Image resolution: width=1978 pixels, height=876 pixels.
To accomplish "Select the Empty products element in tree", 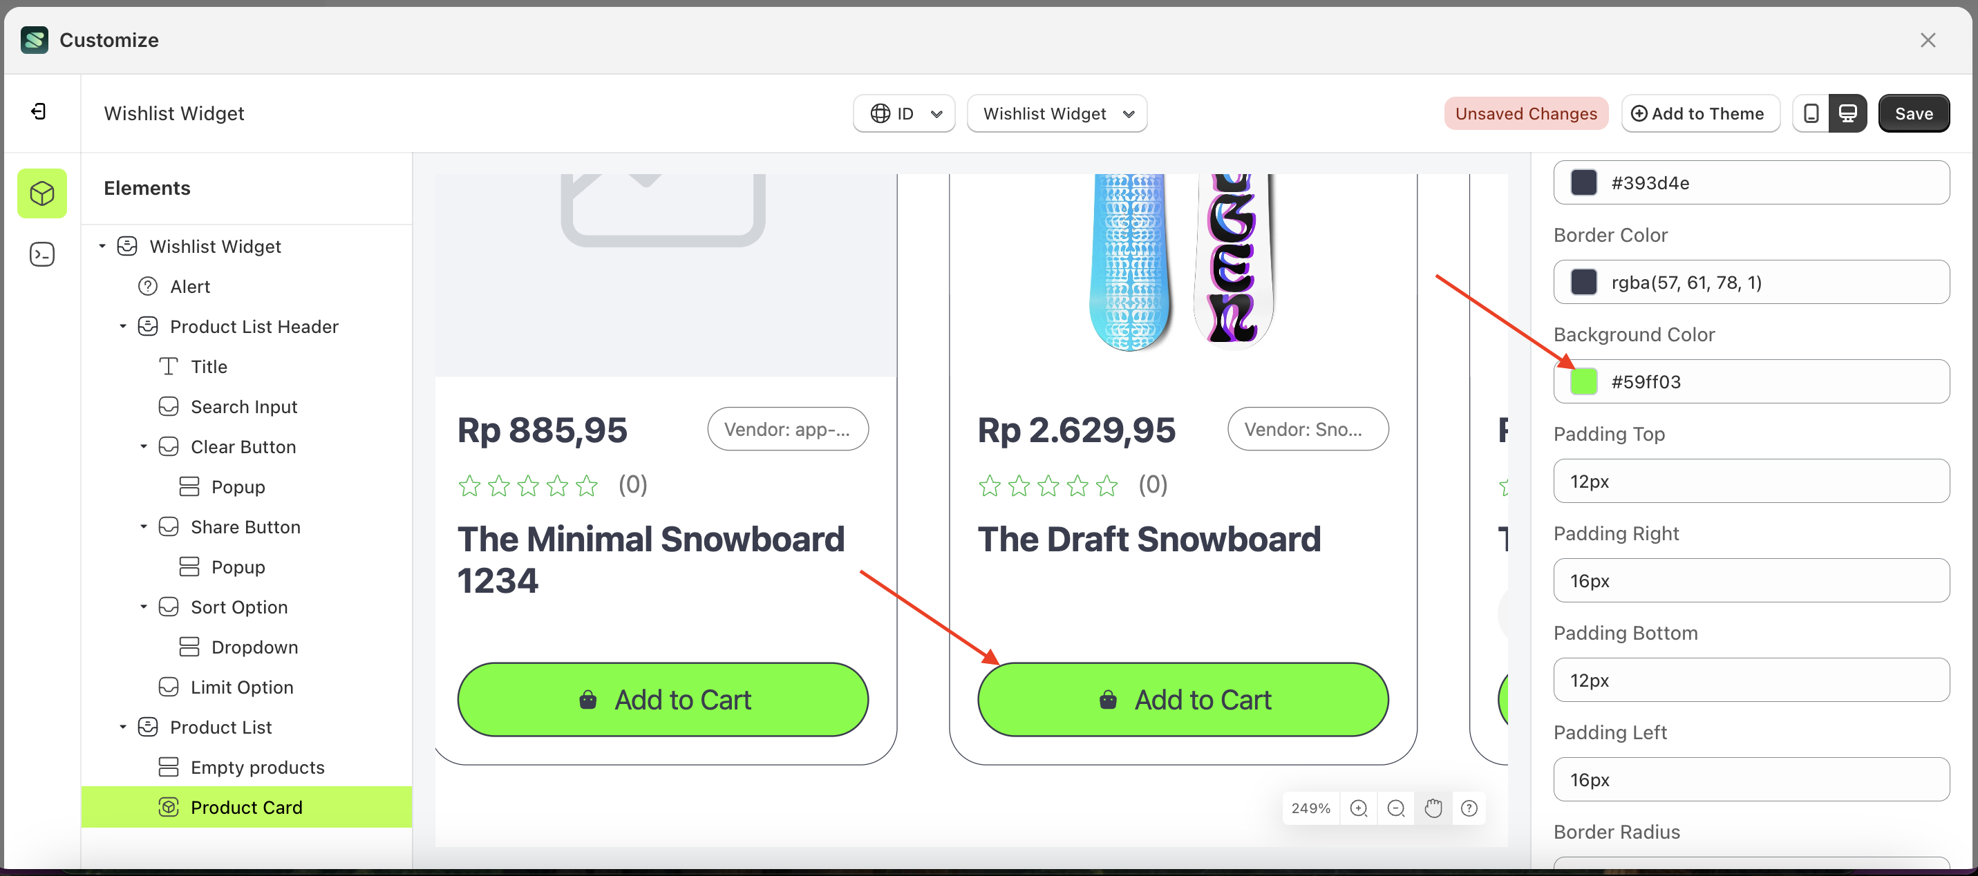I will point(257,766).
